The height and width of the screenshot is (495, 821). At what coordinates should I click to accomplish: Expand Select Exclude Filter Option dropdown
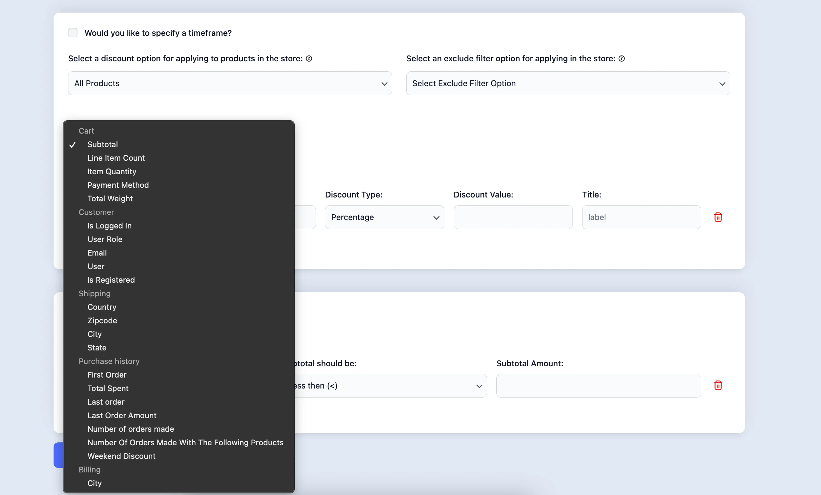[x=568, y=83]
